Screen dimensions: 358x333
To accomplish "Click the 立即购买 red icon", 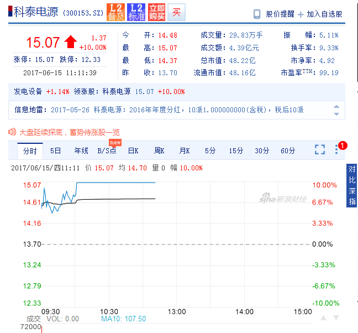I will click(x=156, y=12).
